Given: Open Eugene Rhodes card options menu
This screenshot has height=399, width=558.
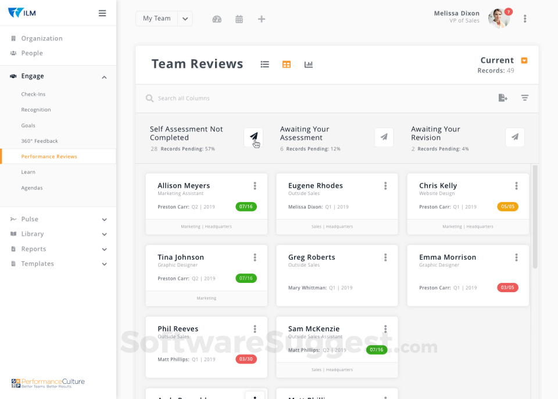Looking at the screenshot, I should coord(385,186).
